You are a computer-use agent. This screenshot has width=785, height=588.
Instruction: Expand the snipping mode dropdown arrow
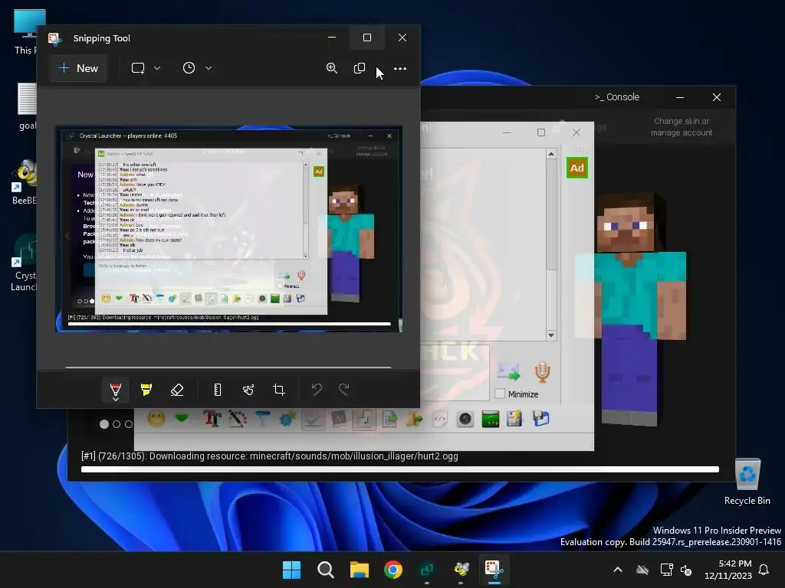point(157,68)
